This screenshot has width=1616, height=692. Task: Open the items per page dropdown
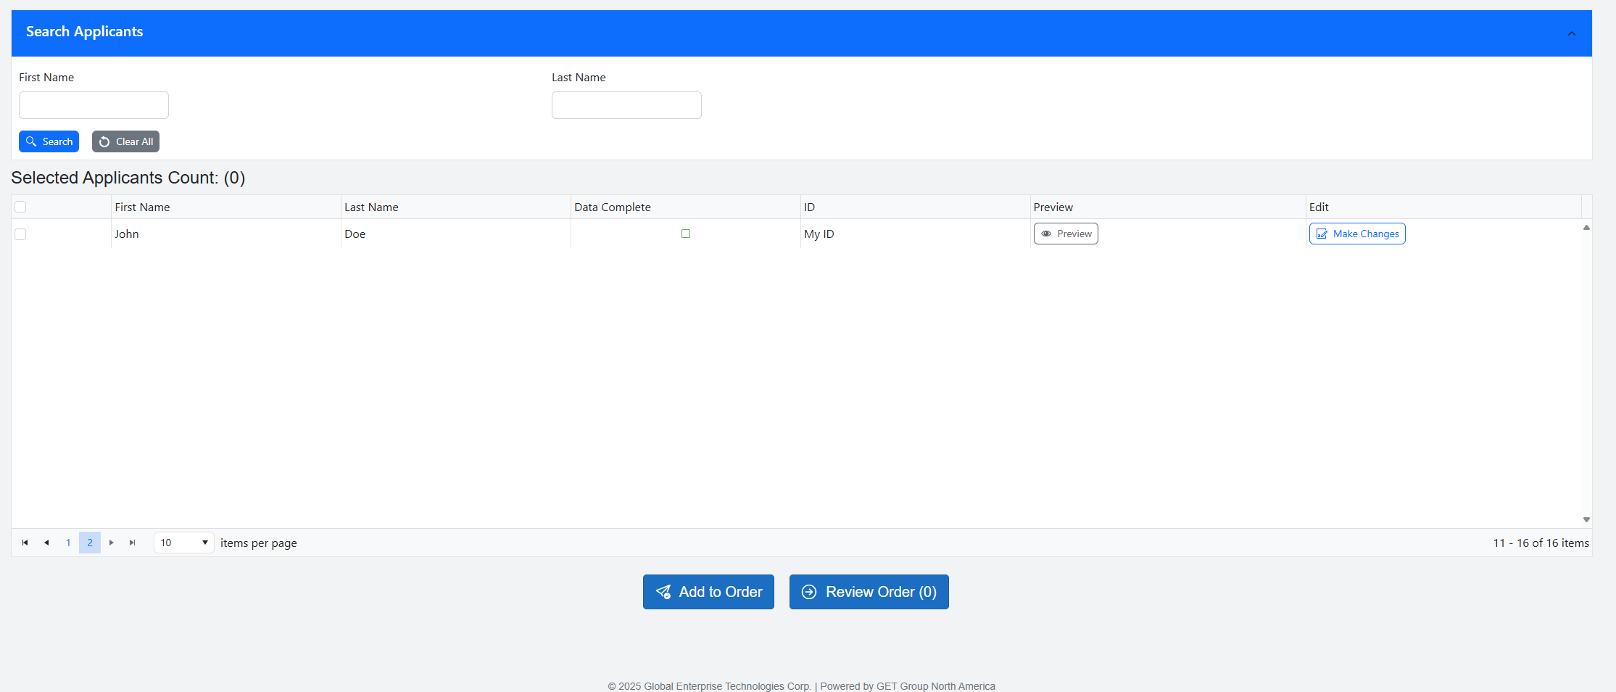[183, 543]
